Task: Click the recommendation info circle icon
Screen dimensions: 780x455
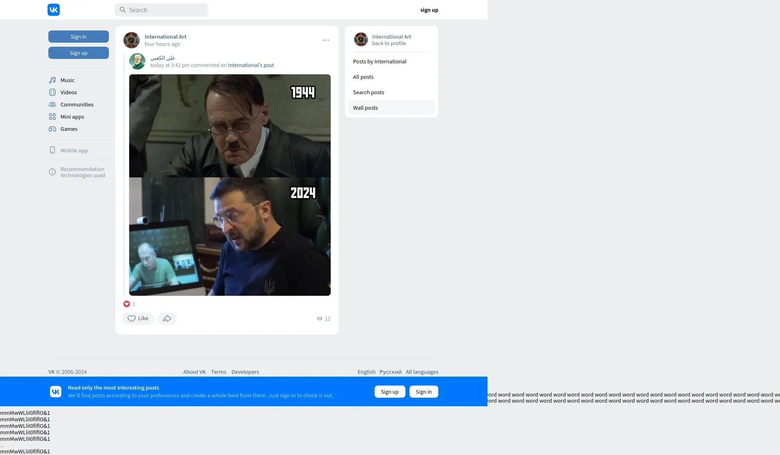Action: (52, 172)
